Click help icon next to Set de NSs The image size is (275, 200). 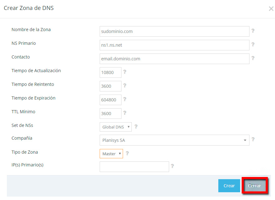pyautogui.click(x=136, y=127)
